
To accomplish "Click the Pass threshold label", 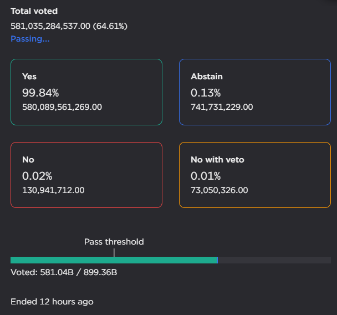I will click(x=114, y=242).
